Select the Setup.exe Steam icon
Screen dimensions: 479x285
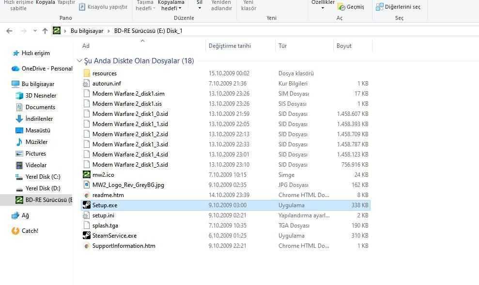click(87, 205)
